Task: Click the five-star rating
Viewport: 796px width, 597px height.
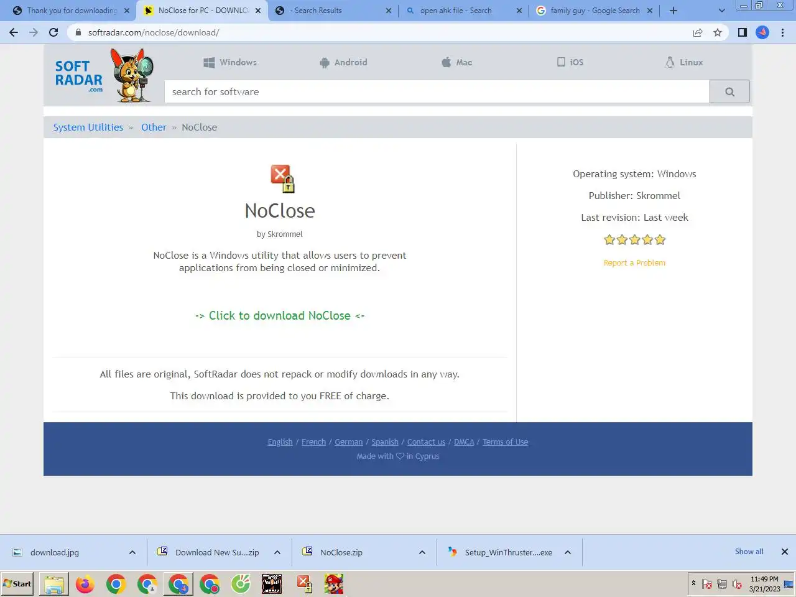Action: click(x=634, y=240)
